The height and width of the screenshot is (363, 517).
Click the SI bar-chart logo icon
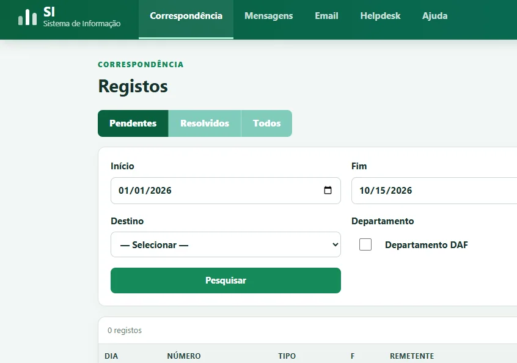pyautogui.click(x=28, y=17)
